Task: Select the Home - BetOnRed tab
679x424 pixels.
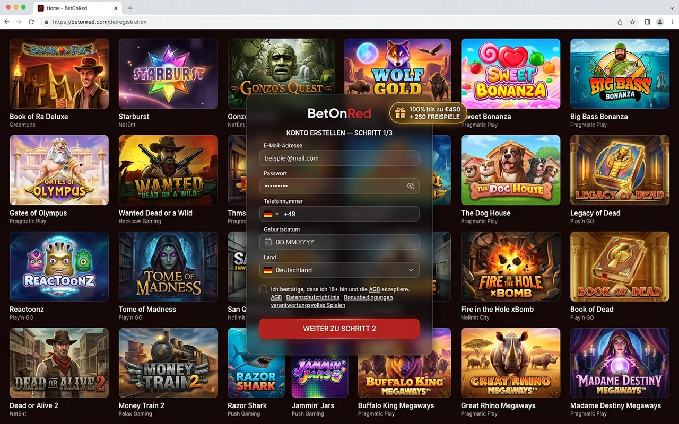Action: [78, 8]
